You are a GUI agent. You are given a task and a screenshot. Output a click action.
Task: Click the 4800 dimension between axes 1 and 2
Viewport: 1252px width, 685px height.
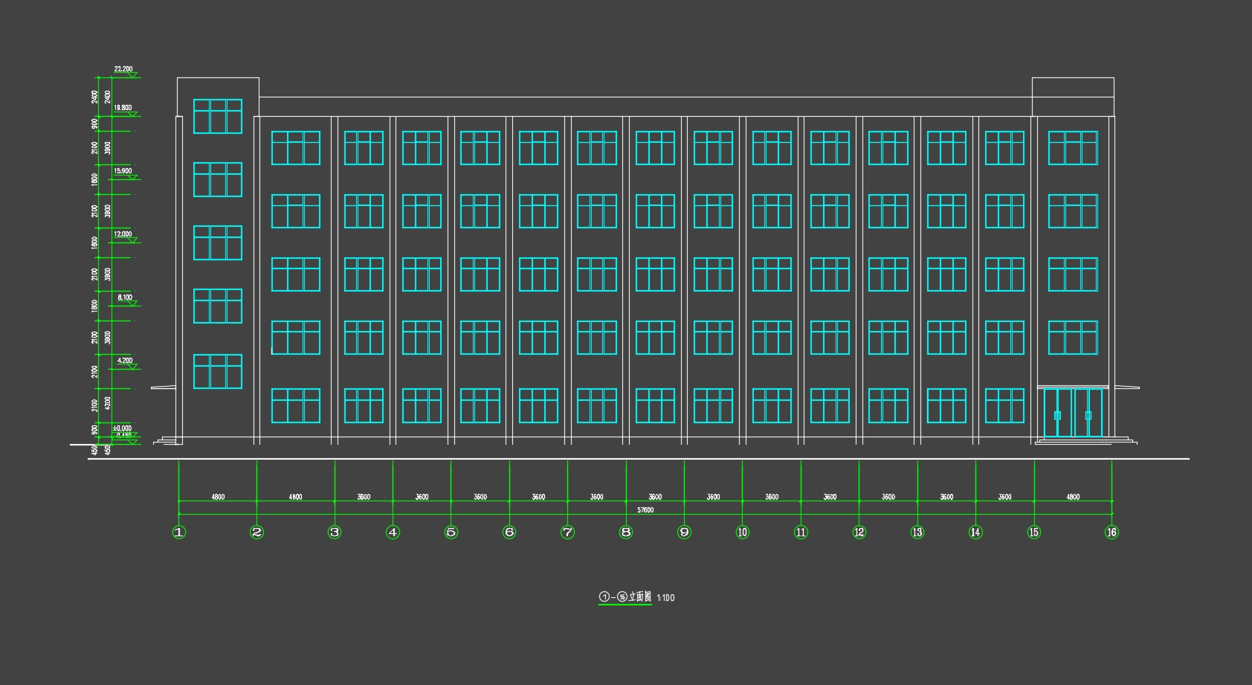pos(218,497)
